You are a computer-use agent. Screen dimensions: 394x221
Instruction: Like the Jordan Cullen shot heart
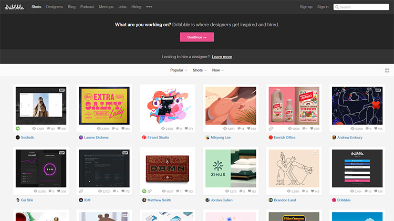click(x=250, y=191)
